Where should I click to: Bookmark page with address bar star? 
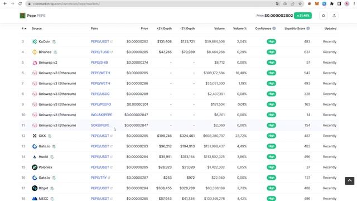coord(300,4)
